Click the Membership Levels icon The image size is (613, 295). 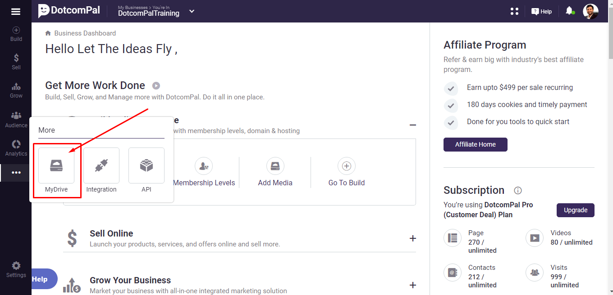click(204, 166)
